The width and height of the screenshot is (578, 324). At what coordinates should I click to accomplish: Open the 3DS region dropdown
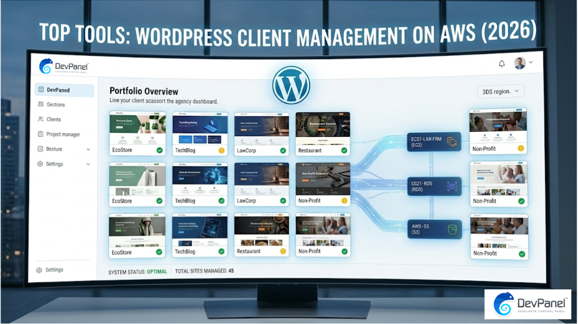(x=501, y=91)
